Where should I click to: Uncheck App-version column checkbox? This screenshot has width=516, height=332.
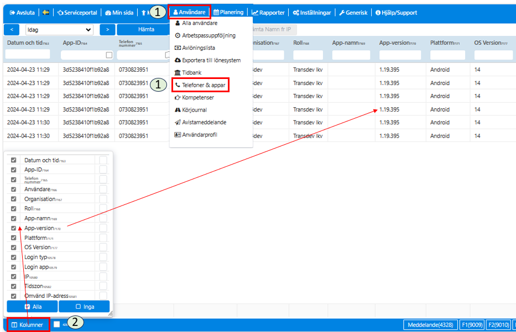tap(13, 228)
